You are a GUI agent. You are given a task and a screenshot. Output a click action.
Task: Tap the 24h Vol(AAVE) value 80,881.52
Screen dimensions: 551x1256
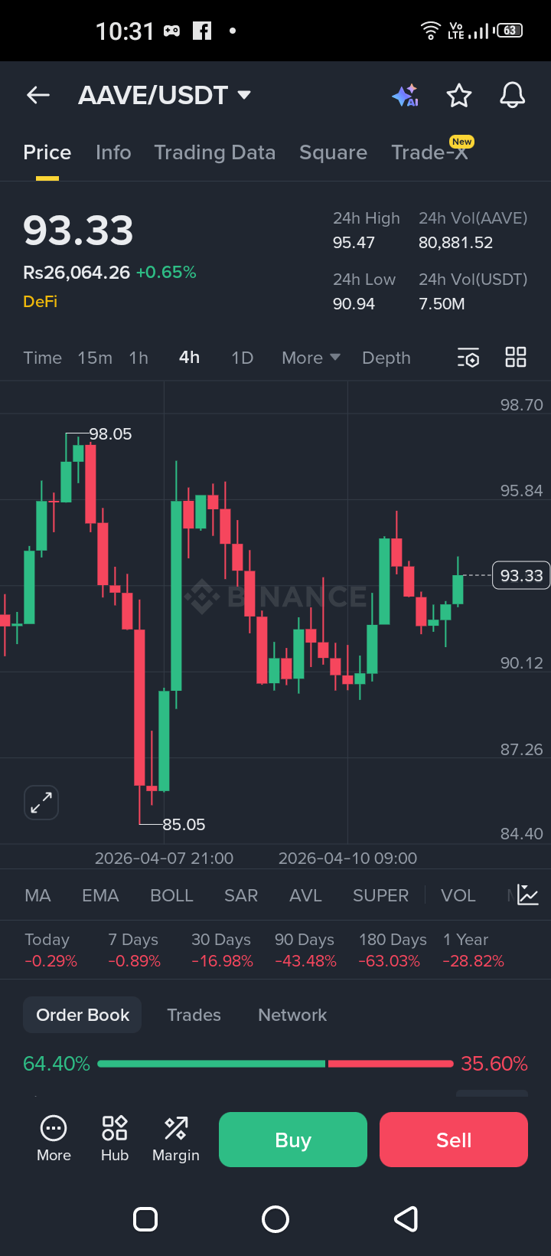[x=455, y=243]
